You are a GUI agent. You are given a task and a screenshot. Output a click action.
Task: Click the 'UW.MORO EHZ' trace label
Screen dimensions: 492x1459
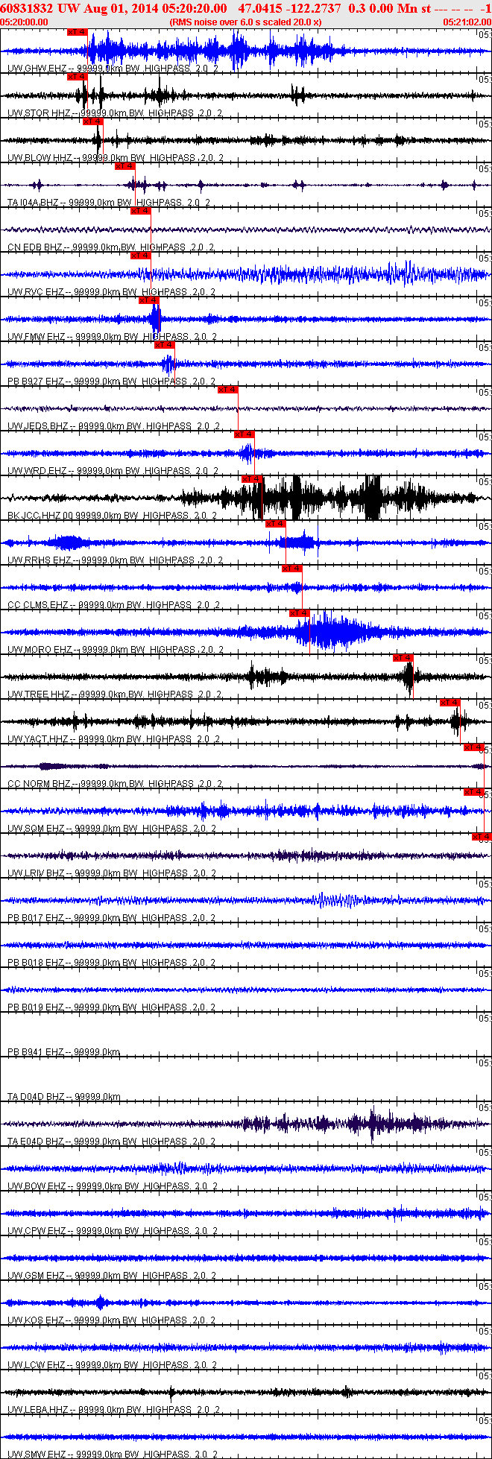coord(40,650)
